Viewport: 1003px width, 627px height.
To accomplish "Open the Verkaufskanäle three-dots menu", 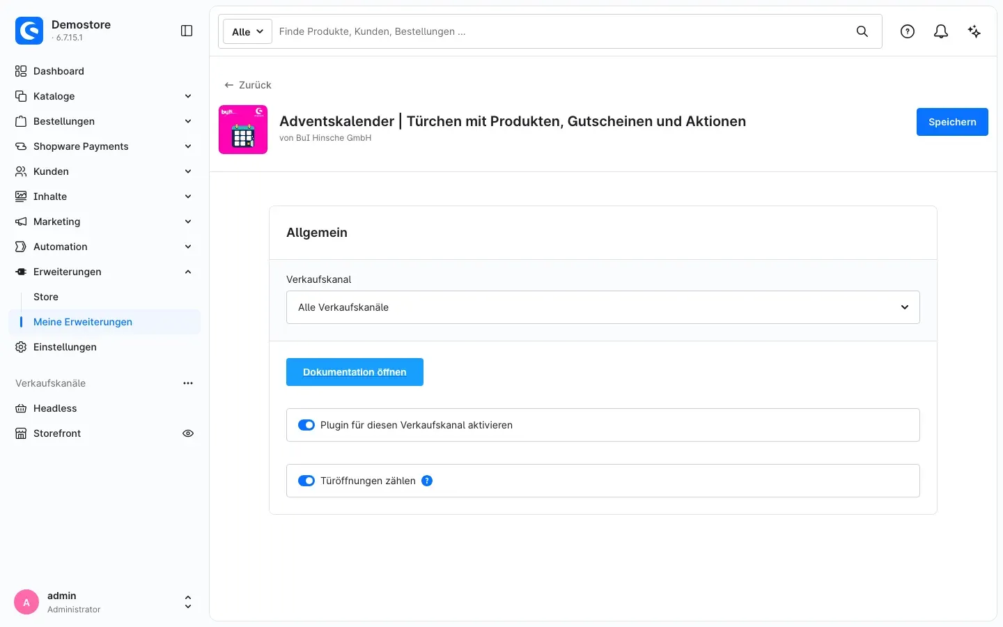I will (x=188, y=383).
